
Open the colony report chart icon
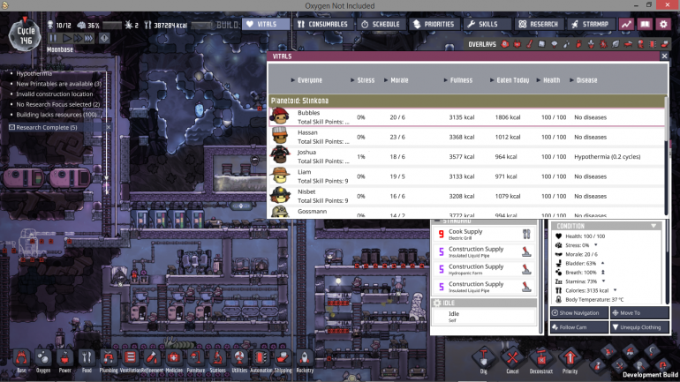(x=627, y=24)
